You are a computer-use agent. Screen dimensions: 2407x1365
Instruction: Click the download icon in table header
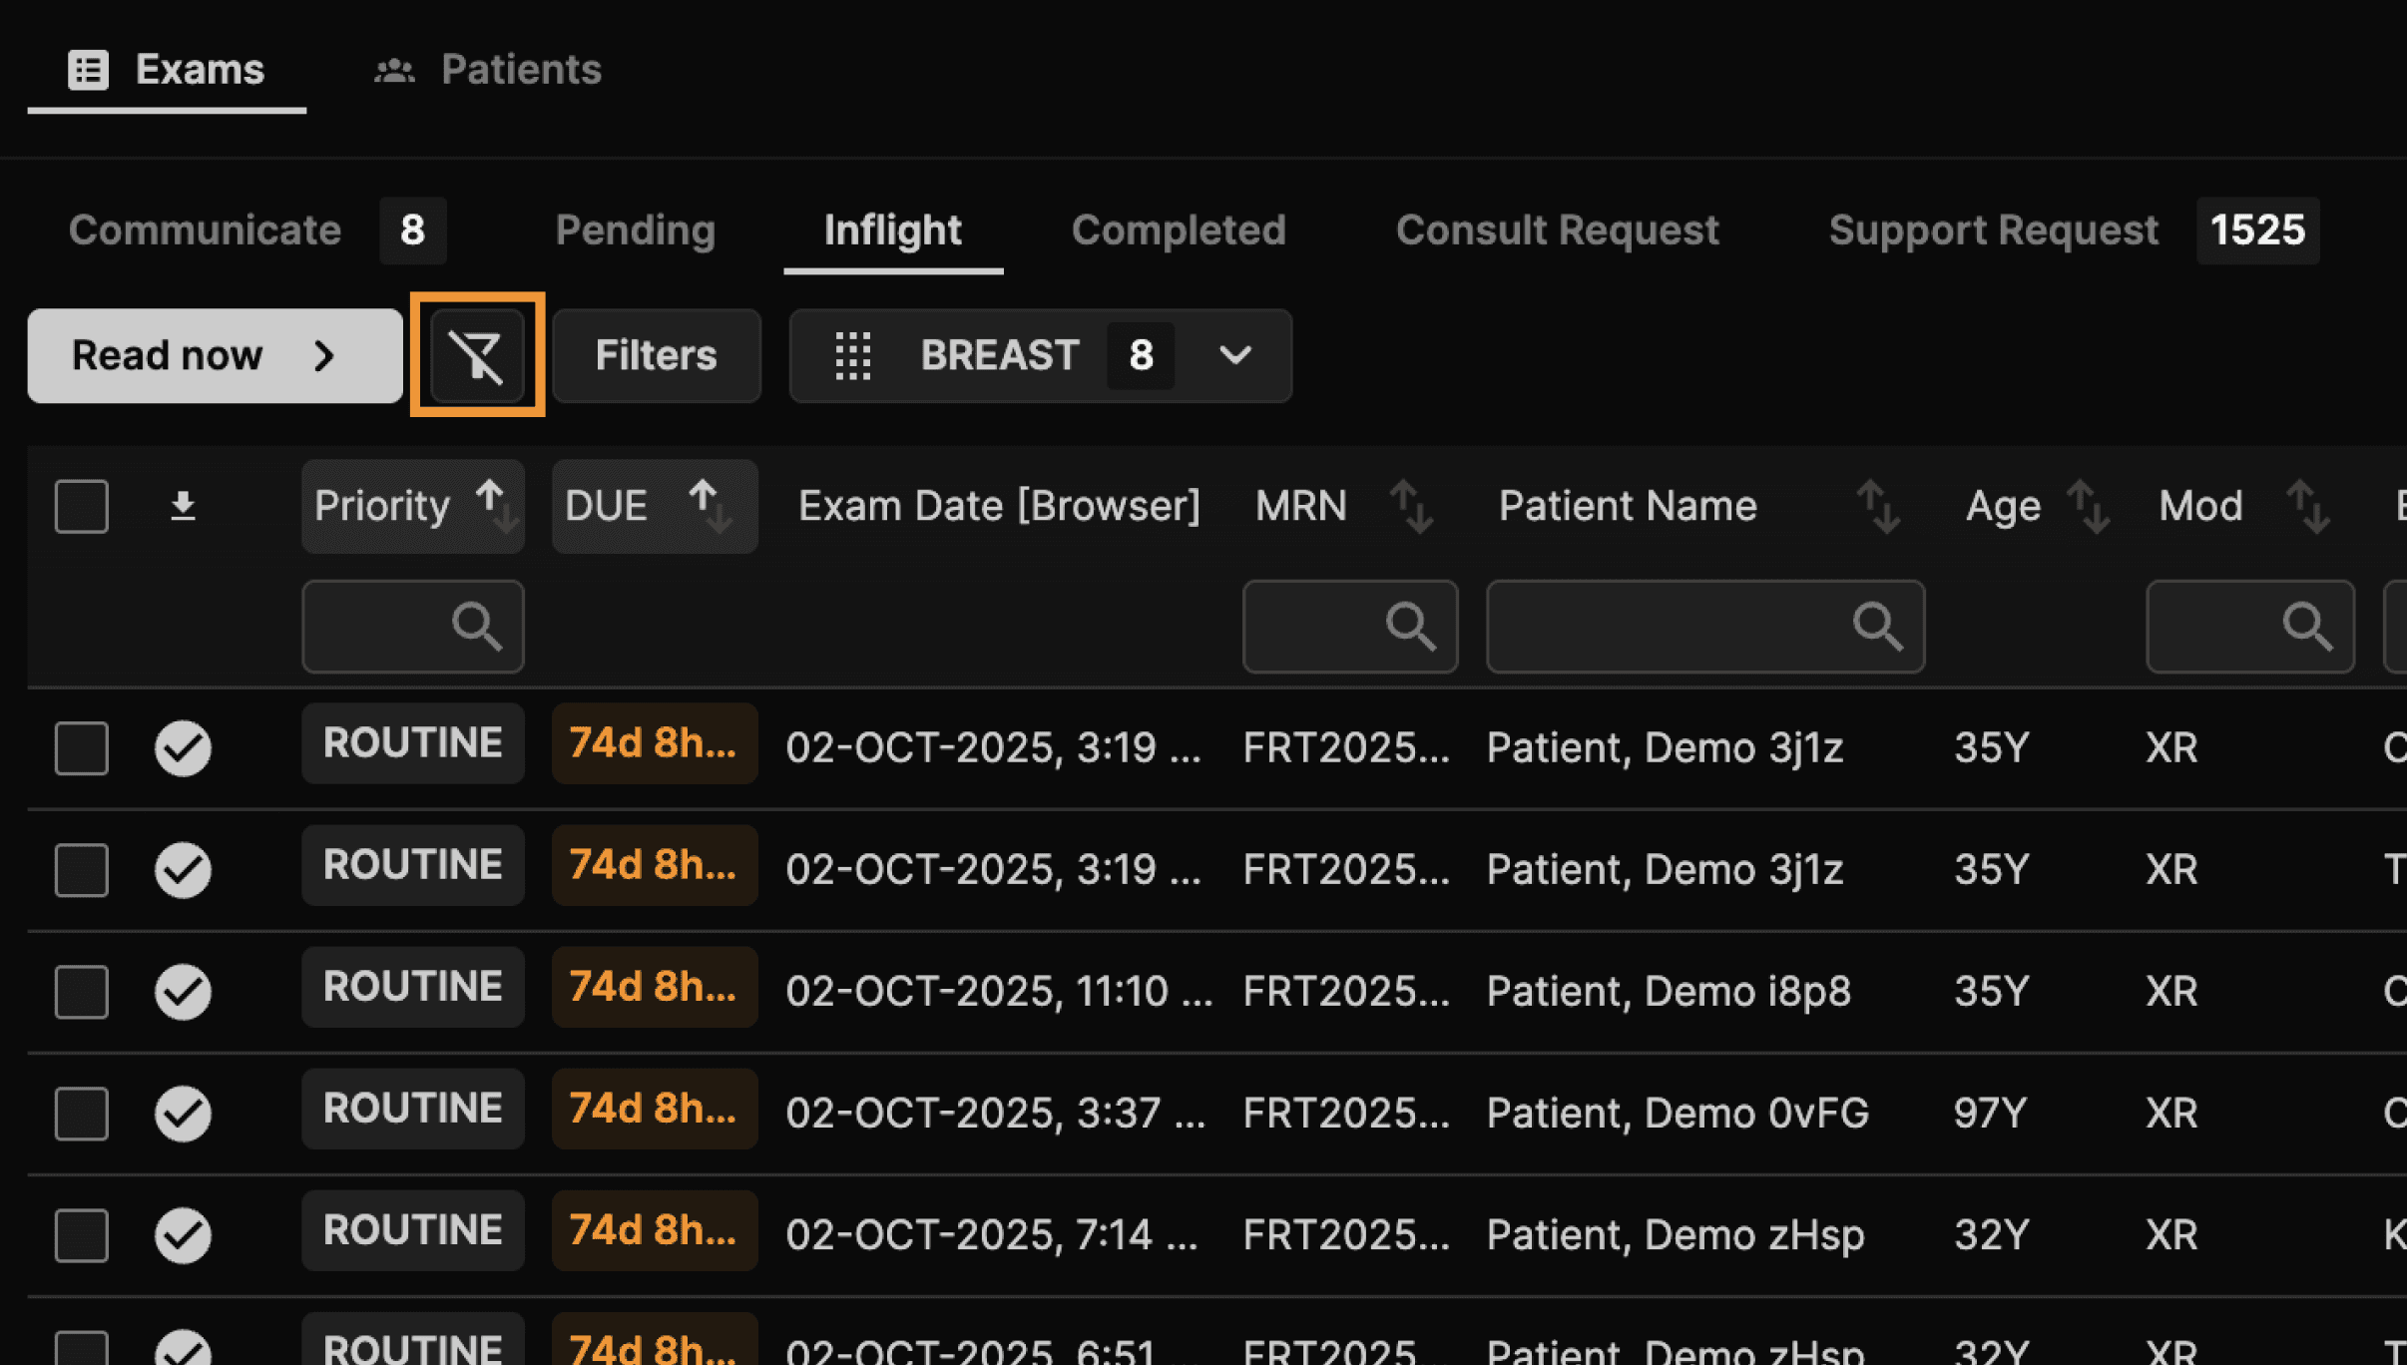coord(182,506)
